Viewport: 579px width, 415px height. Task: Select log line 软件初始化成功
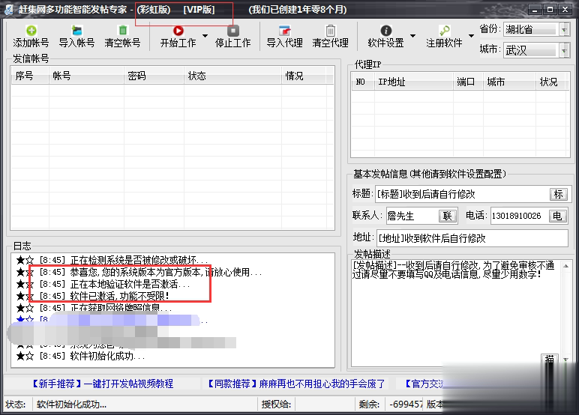pos(80,356)
